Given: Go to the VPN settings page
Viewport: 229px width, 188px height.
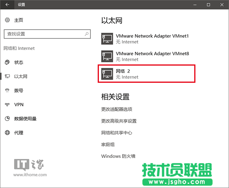Looking at the screenshot, I should tap(19, 104).
